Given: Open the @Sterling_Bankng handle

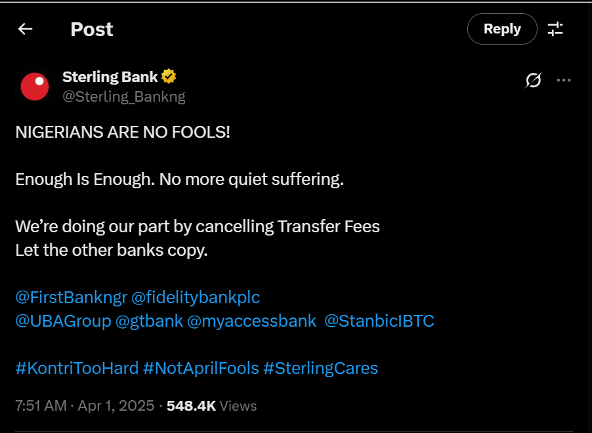Looking at the screenshot, I should point(123,96).
